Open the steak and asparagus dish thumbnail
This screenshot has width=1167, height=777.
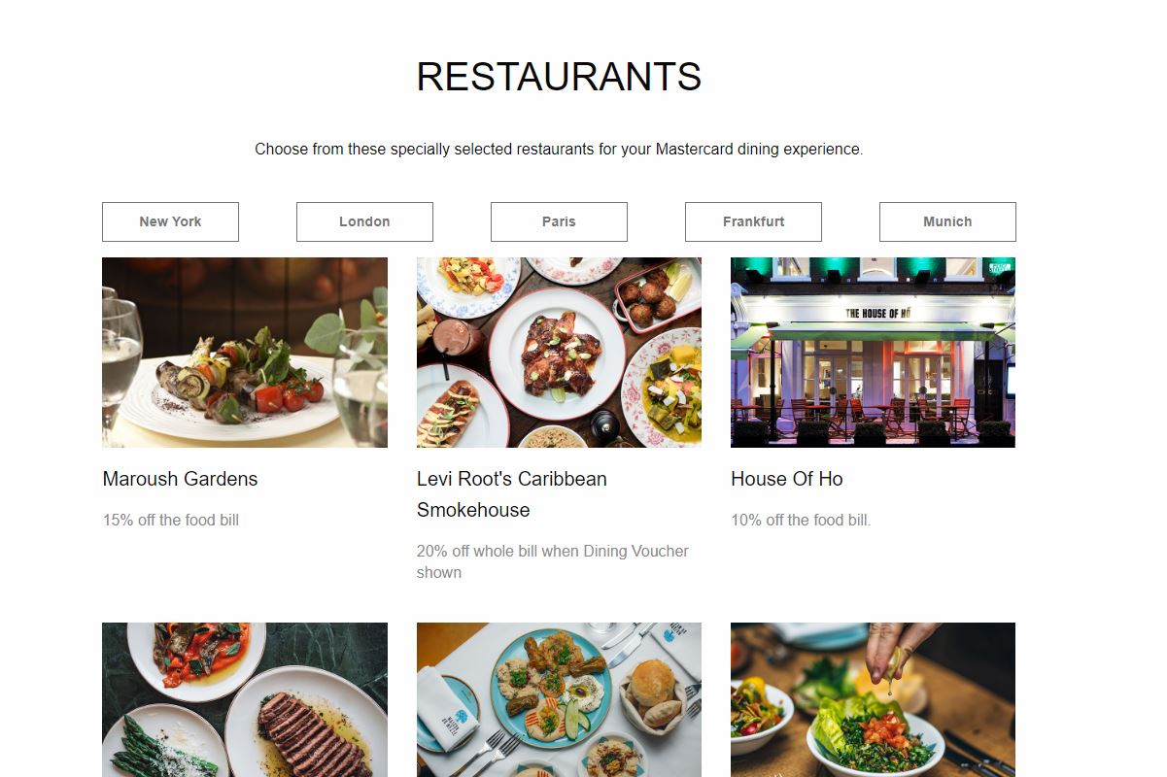click(x=245, y=699)
